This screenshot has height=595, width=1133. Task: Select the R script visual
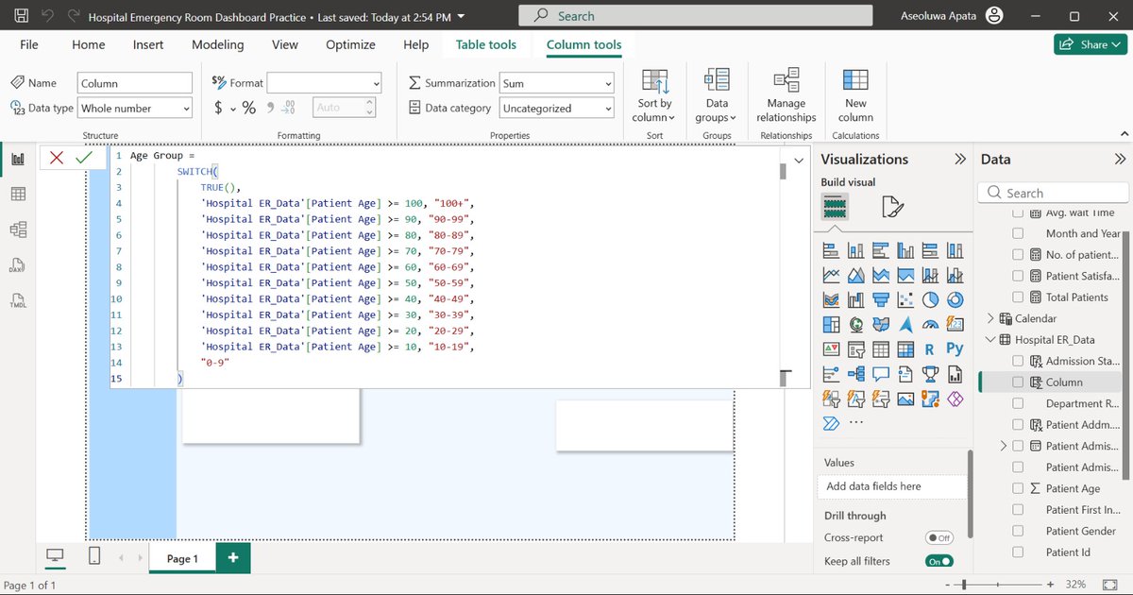930,349
